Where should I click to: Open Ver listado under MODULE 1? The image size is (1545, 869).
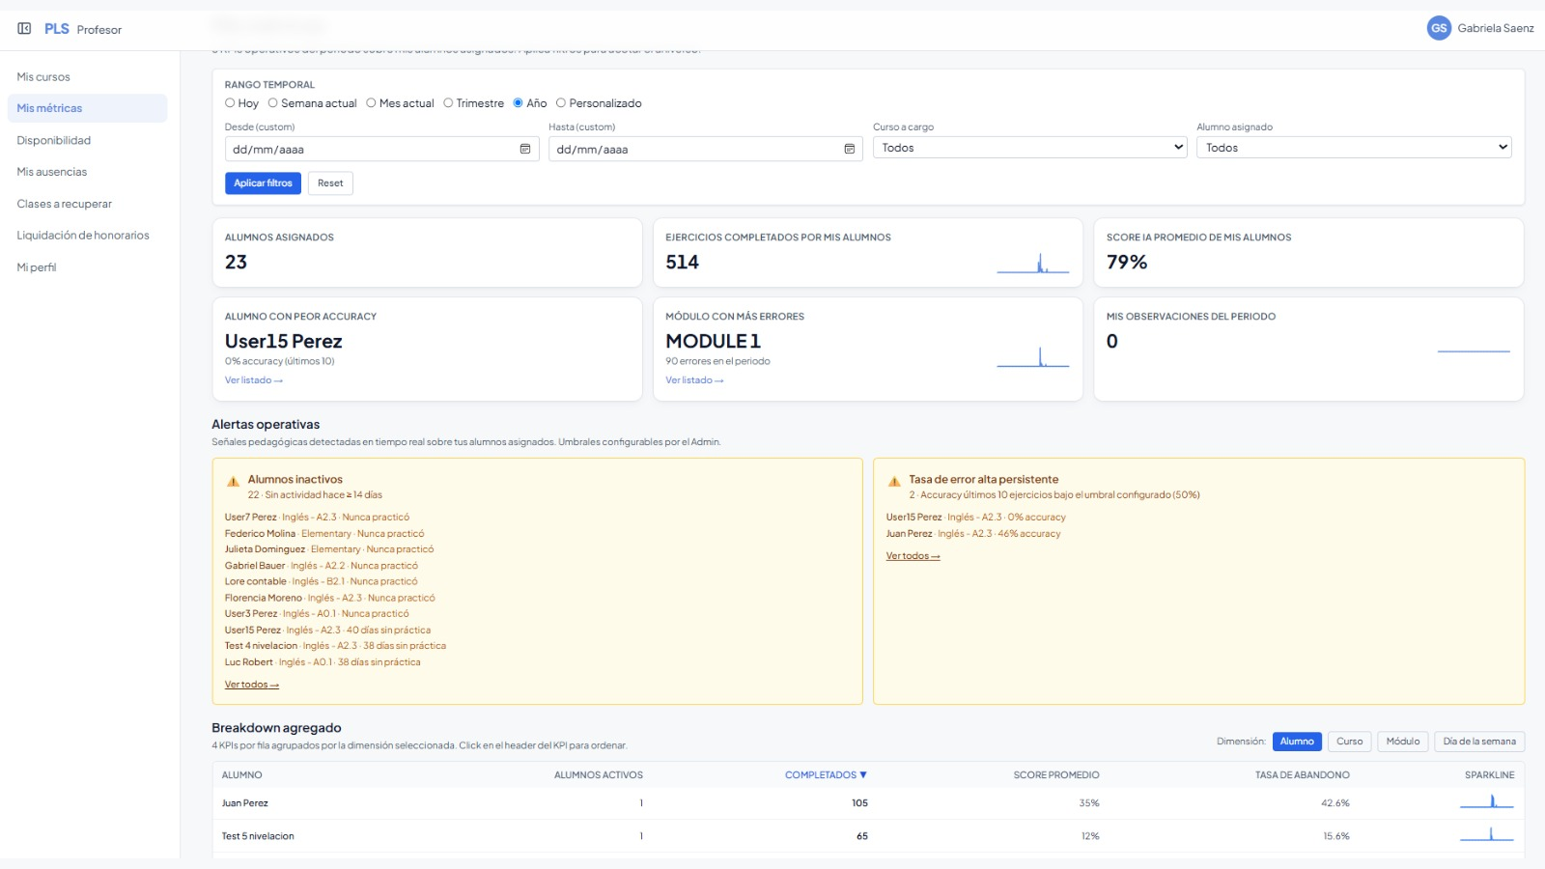[694, 380]
